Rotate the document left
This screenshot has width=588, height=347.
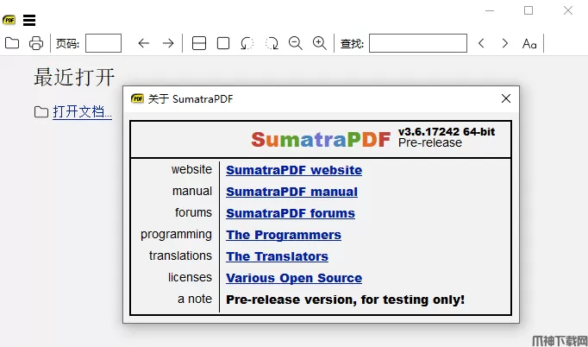click(x=247, y=43)
